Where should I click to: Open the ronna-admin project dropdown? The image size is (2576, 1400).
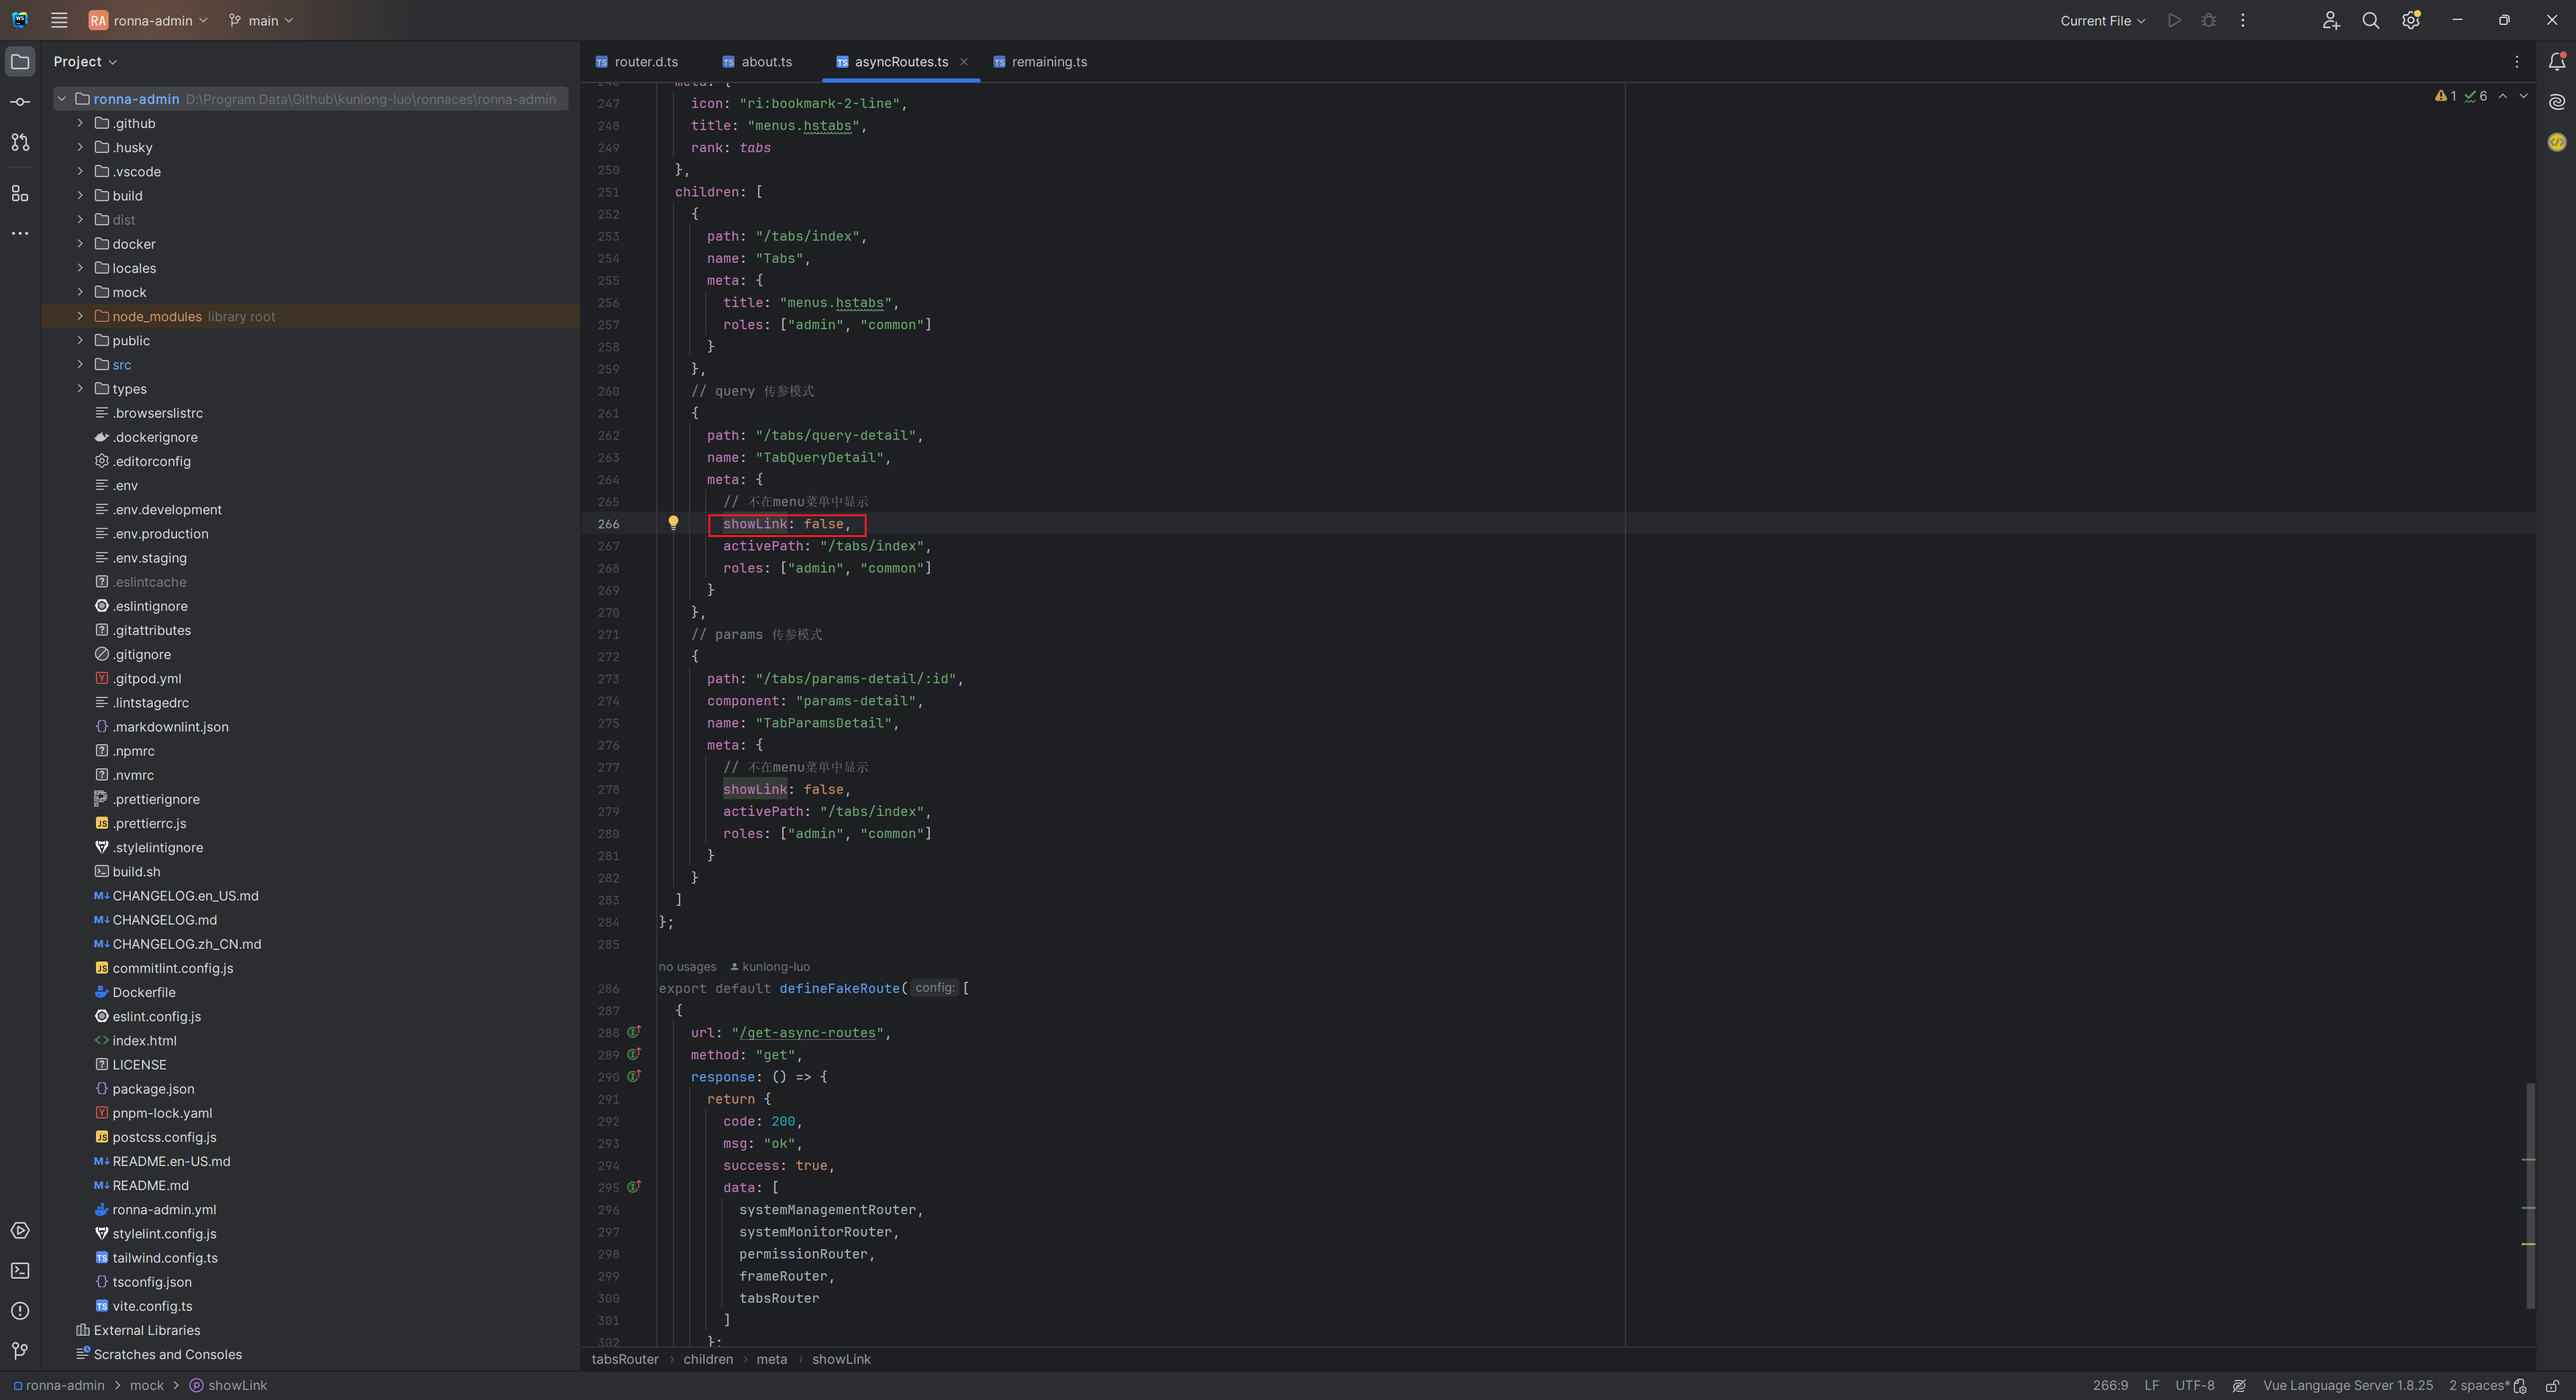(148, 20)
